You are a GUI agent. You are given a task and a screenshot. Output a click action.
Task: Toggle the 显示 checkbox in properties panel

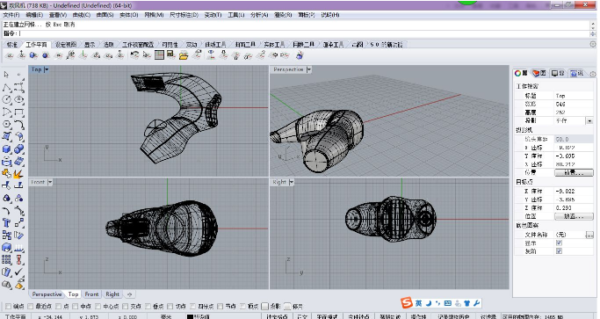pos(559,243)
